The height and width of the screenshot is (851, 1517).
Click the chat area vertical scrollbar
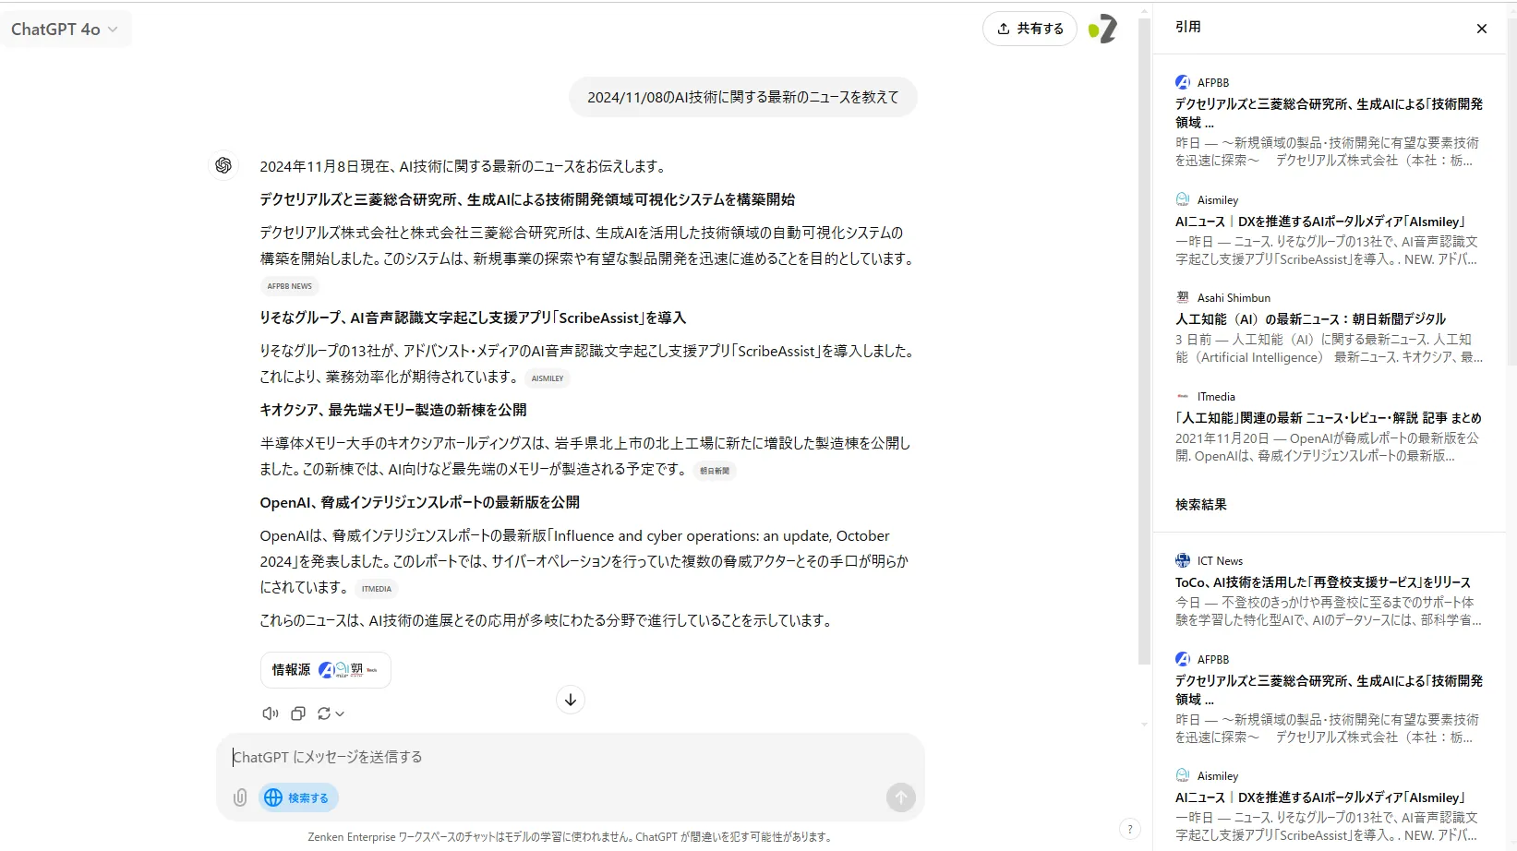(x=1145, y=342)
